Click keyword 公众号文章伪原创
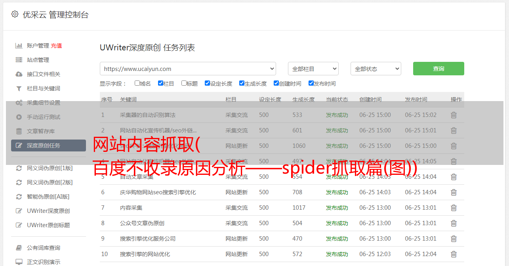The width and height of the screenshot is (509, 266). 142,223
